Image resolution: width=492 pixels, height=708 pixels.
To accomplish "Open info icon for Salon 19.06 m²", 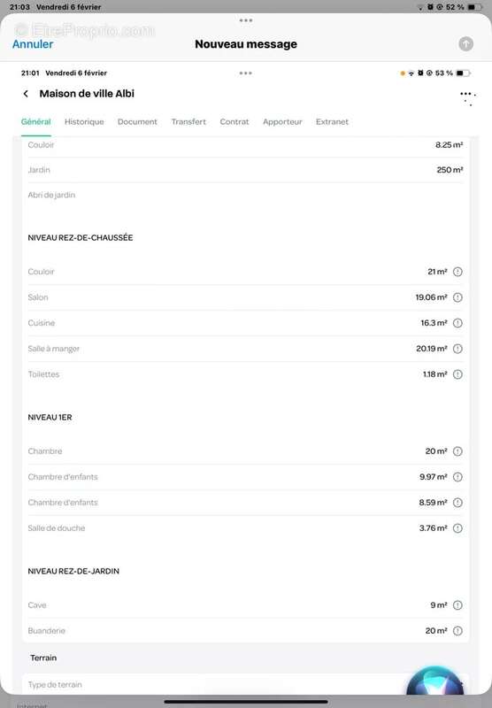I will click(457, 297).
